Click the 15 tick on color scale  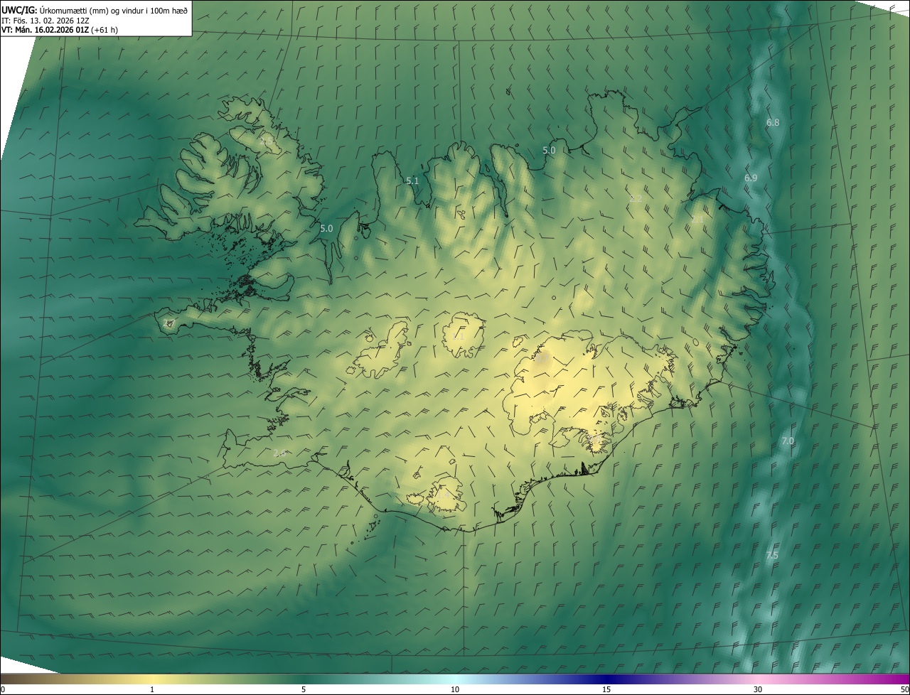pyautogui.click(x=606, y=689)
